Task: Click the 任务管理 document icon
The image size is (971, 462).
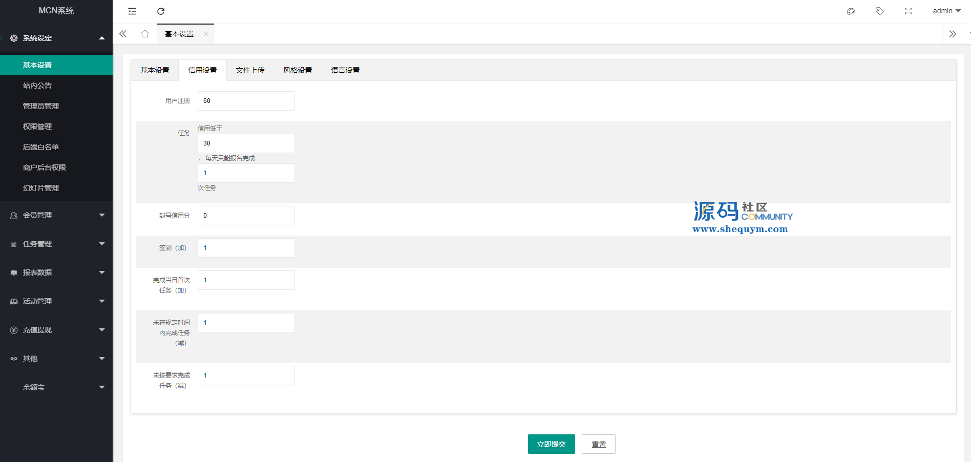Action: pyautogui.click(x=14, y=244)
